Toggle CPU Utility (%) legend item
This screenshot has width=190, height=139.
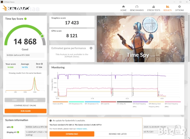pyautogui.click(x=124, y=103)
